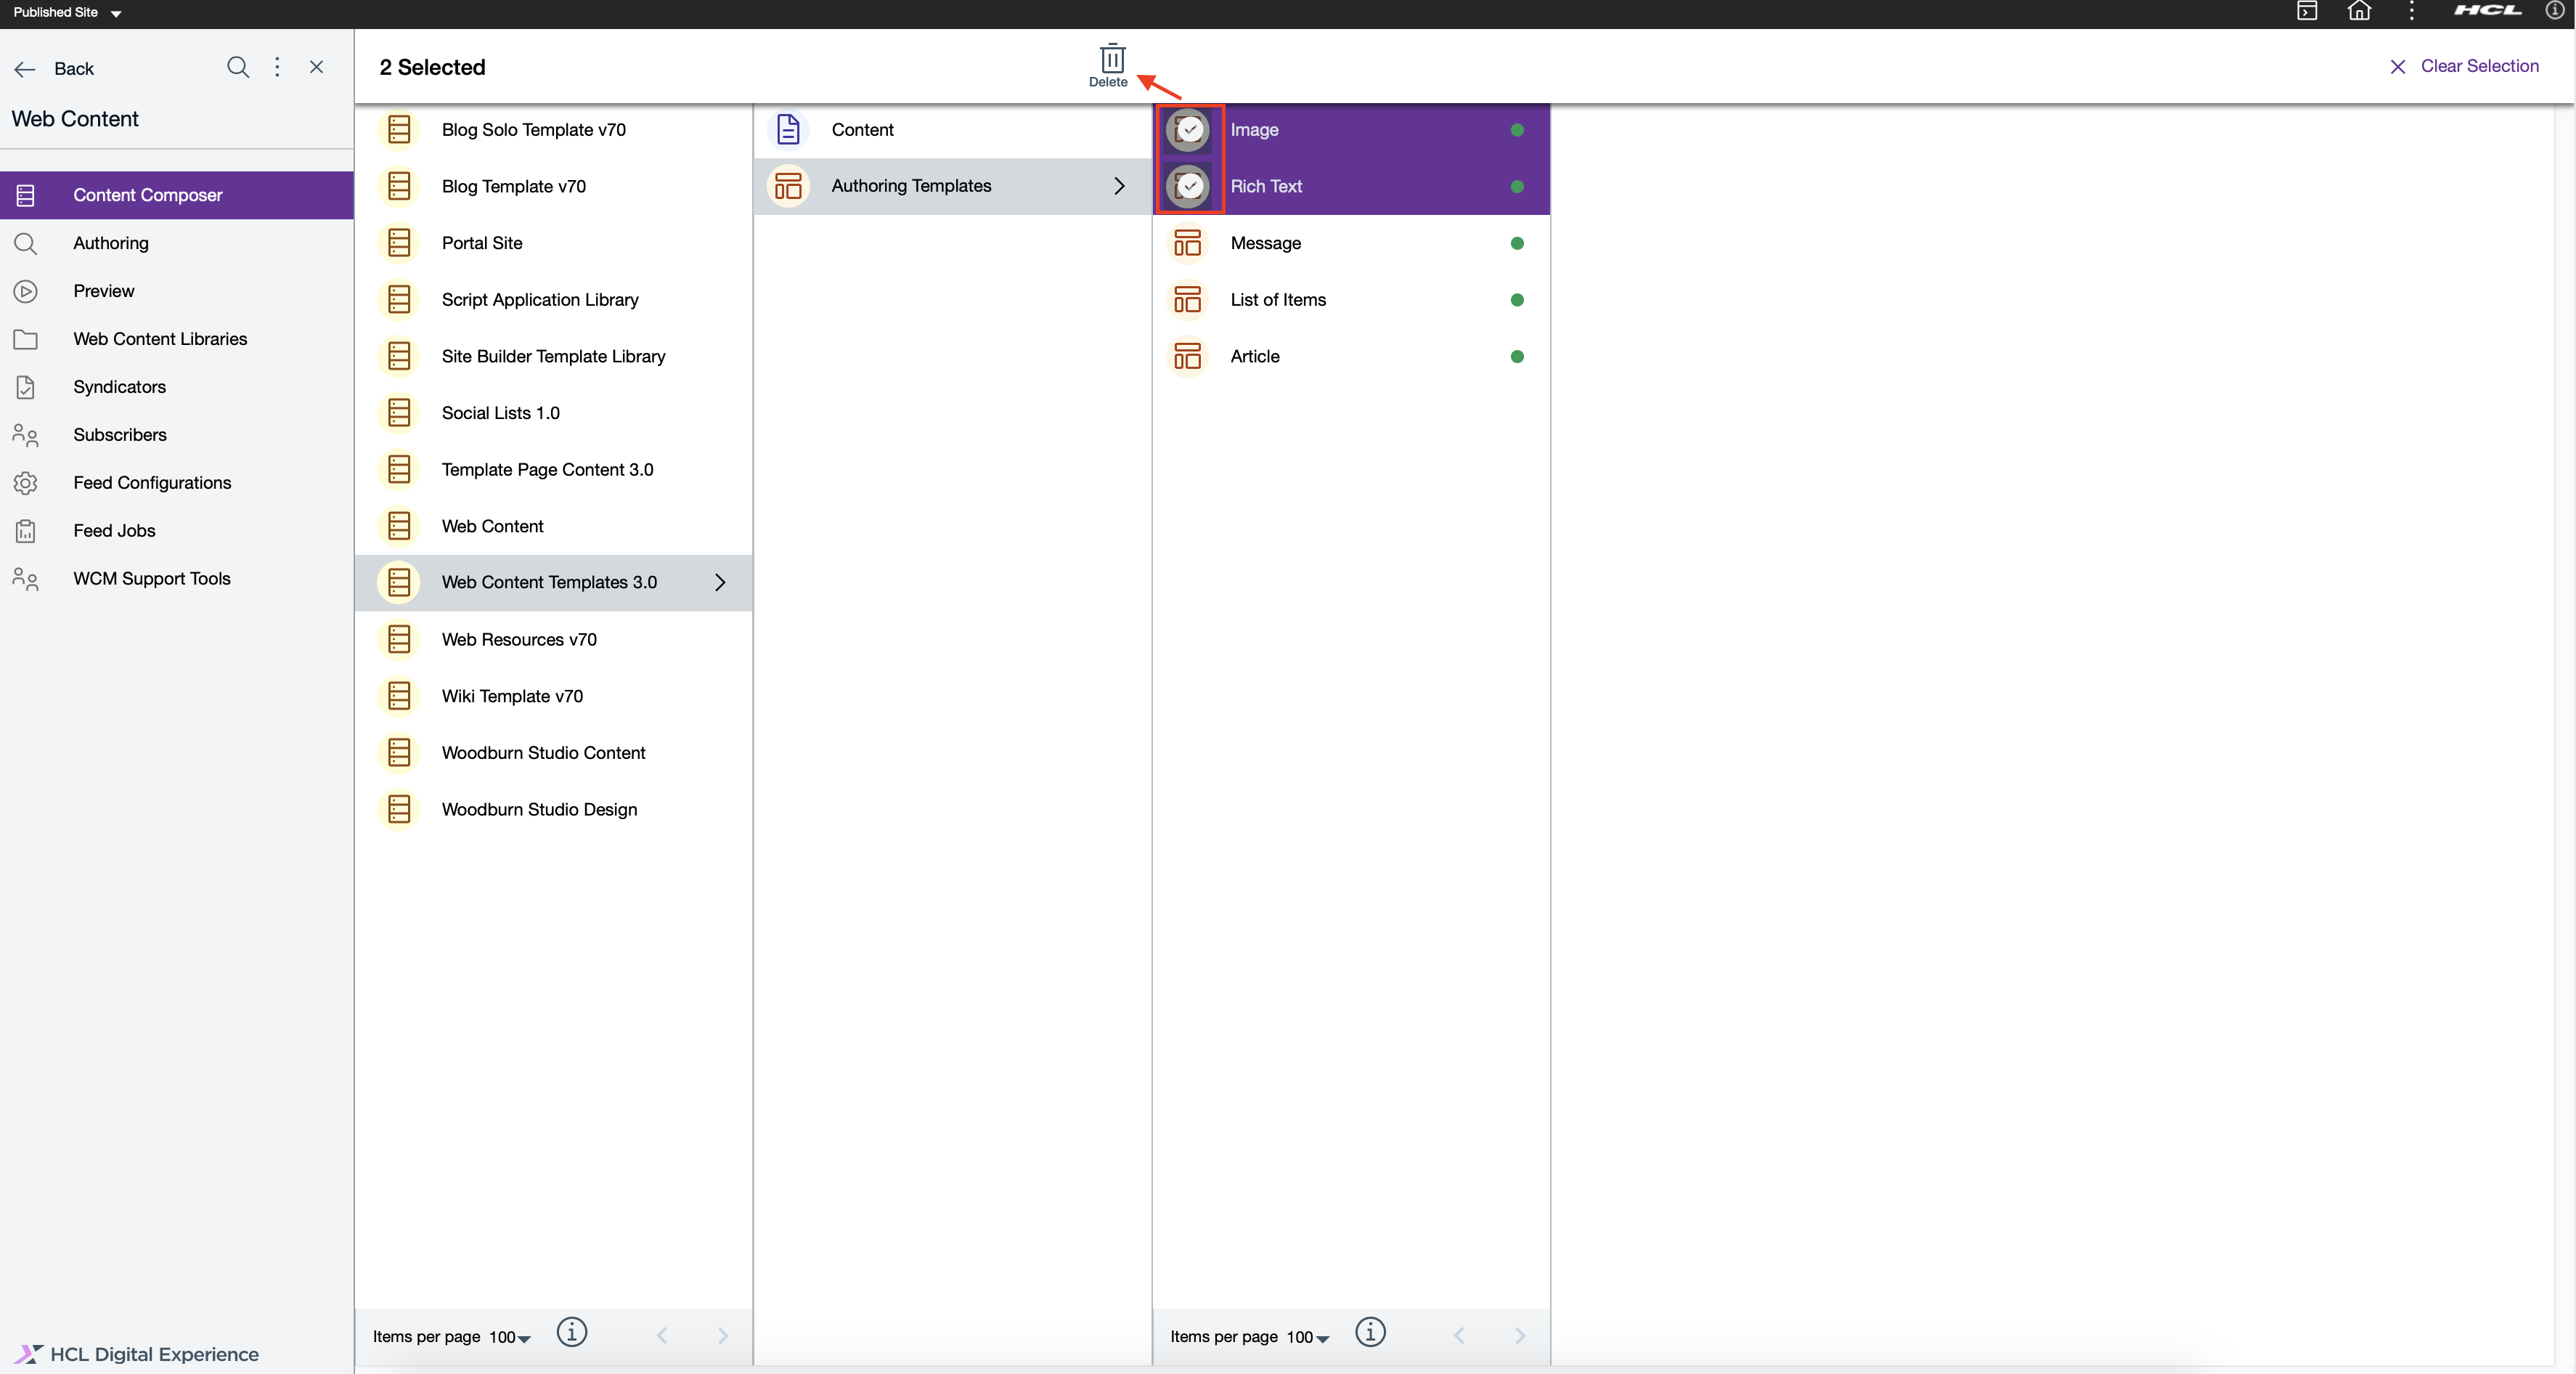Toggle selection checkbox on Image item
Viewport: 2576px width, 1374px height.
(1189, 129)
